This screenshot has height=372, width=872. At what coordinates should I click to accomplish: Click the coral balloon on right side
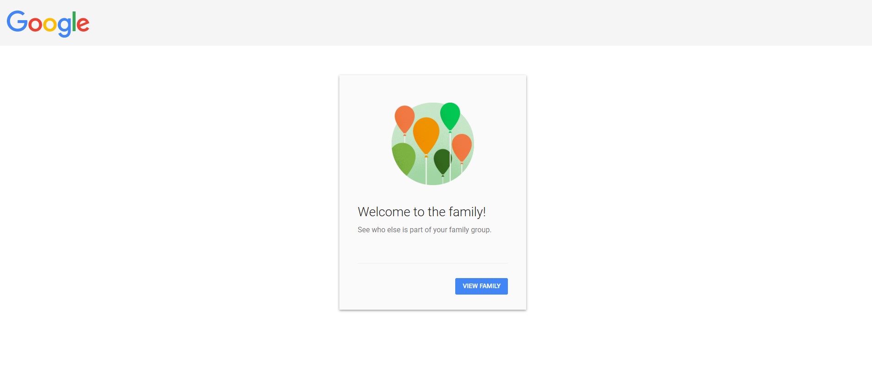tap(462, 148)
